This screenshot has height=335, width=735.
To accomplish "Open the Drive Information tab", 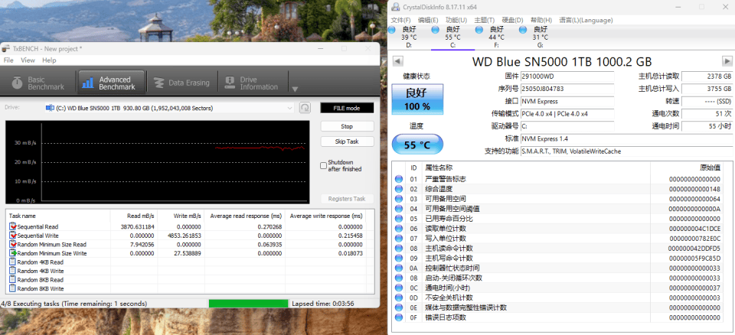I will (253, 83).
